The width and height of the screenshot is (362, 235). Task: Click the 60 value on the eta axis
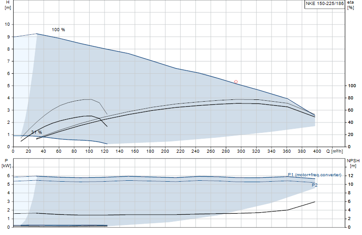click(350, 110)
